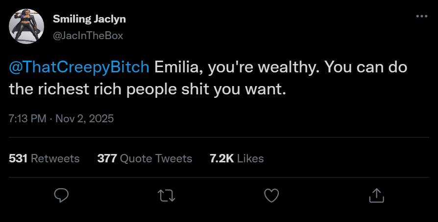
Task: Click the 377 quote count number
Action: click(106, 158)
